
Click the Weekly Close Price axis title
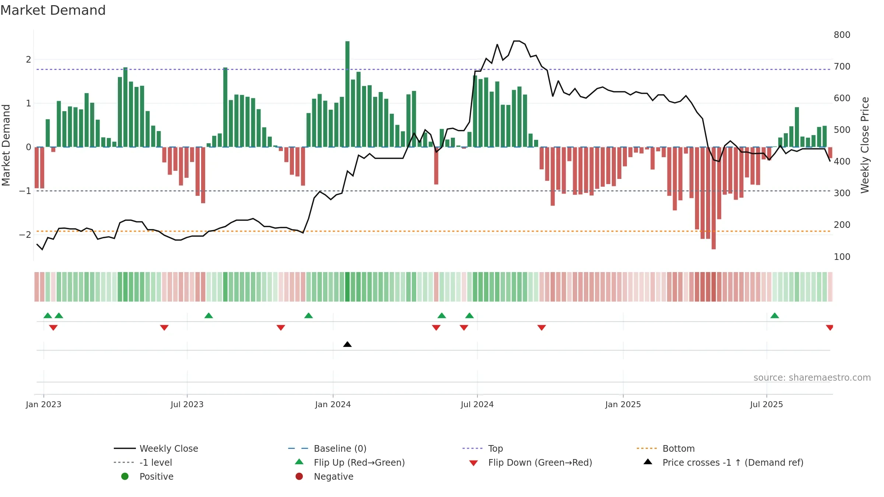tap(865, 145)
